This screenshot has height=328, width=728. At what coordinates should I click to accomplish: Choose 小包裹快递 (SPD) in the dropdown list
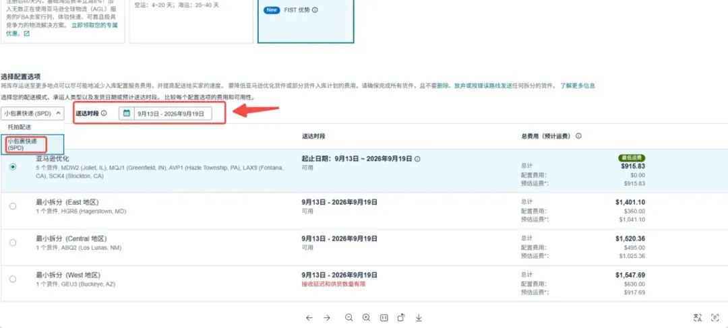coord(26,144)
